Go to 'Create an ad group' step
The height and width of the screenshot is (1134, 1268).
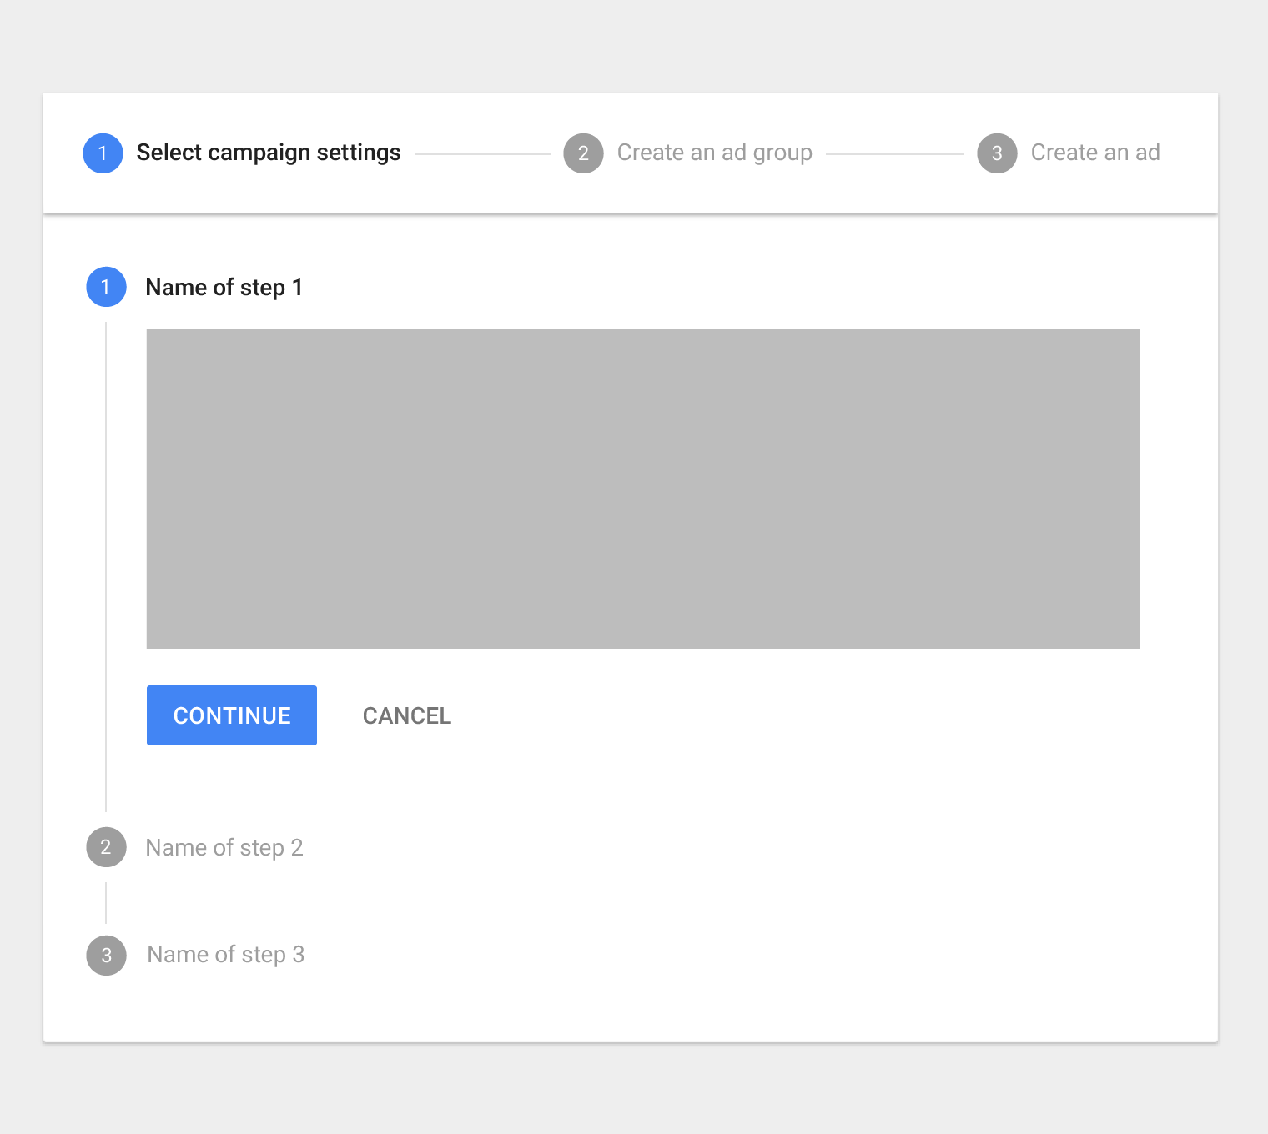pyautogui.click(x=715, y=153)
